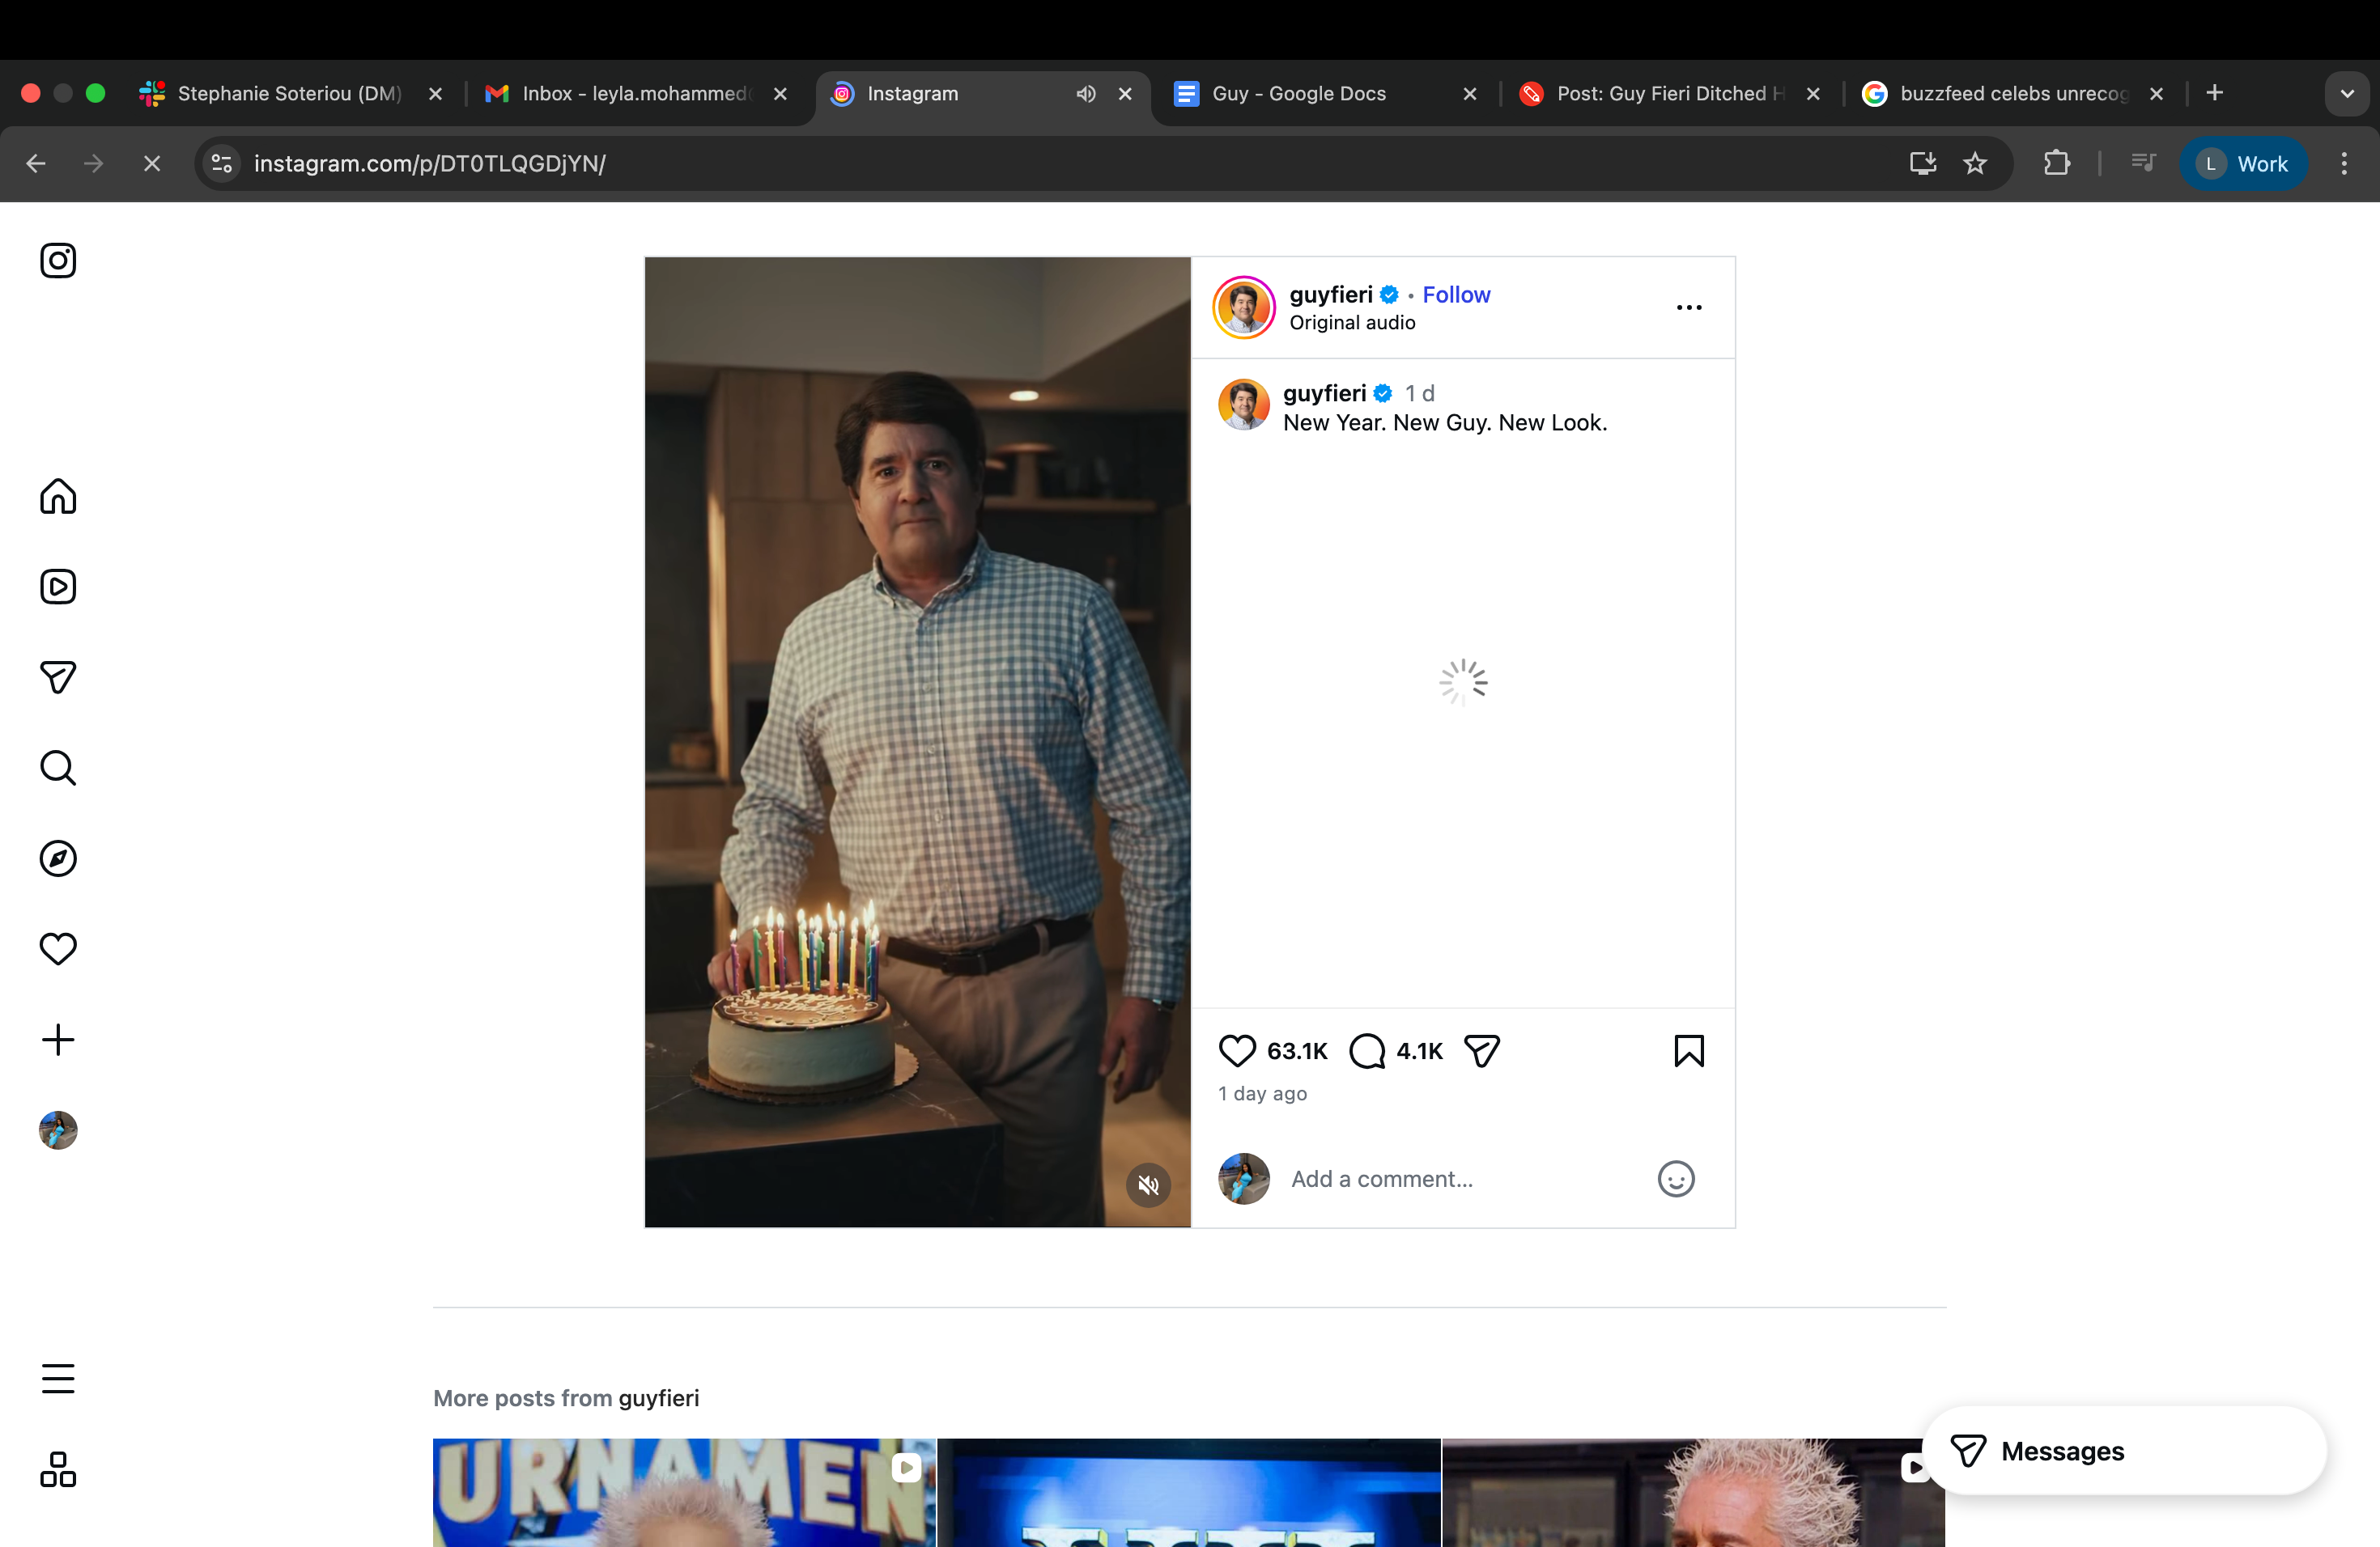Open the 63.1K likes count
This screenshot has width=2380, height=1547.
click(1297, 1051)
